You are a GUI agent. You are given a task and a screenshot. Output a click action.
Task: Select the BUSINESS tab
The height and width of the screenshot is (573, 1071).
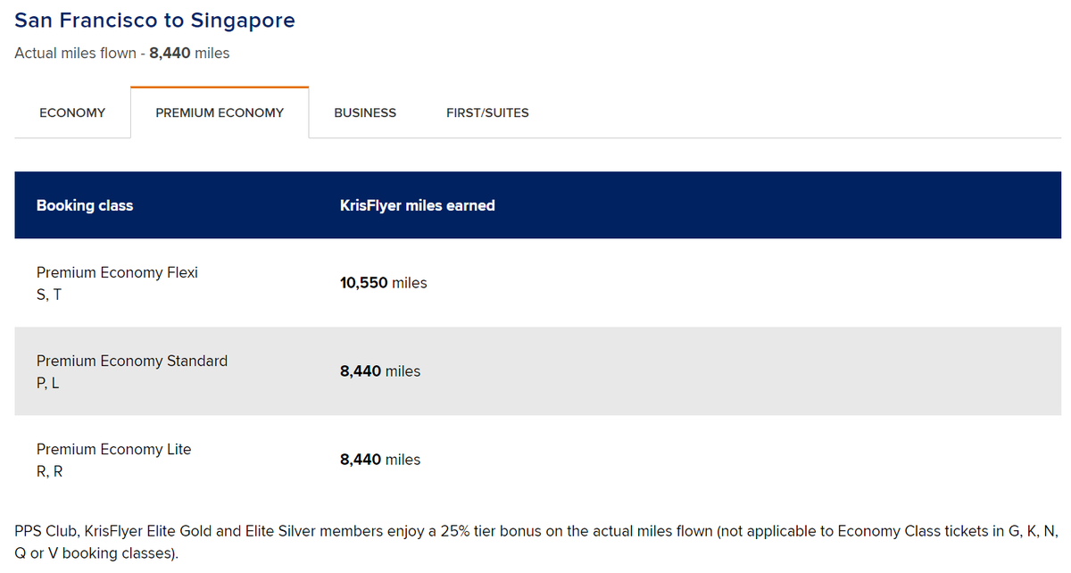click(x=365, y=112)
